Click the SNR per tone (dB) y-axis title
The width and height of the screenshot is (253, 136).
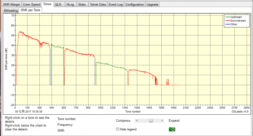(x=6, y=59)
